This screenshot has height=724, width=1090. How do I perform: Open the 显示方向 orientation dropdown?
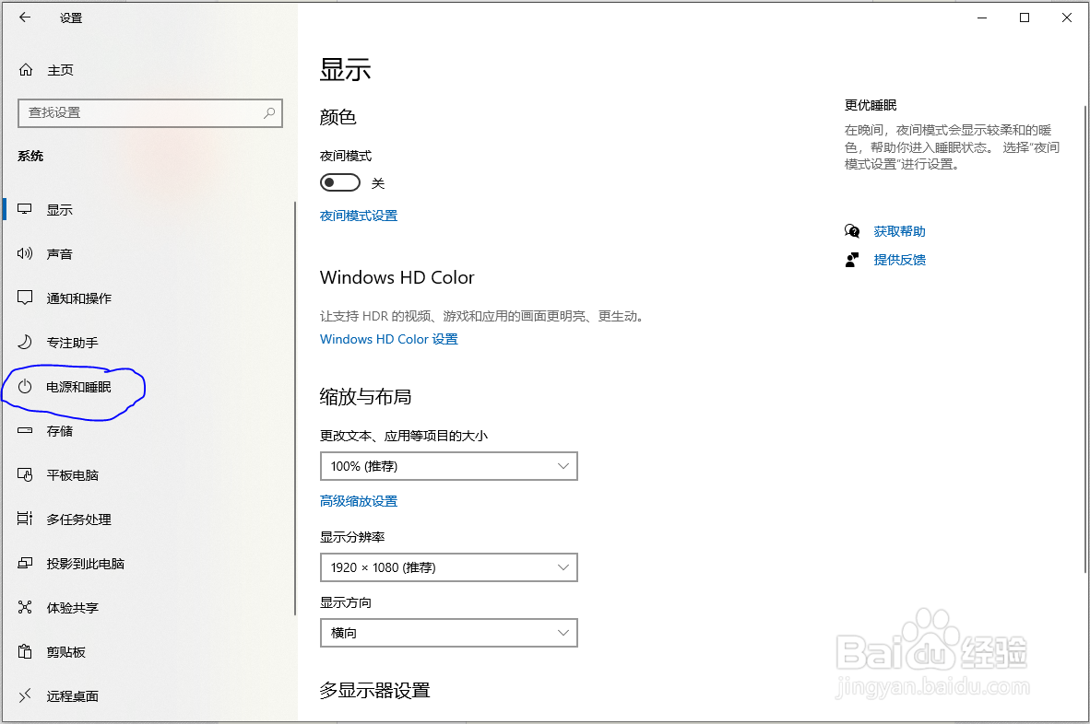coord(448,633)
